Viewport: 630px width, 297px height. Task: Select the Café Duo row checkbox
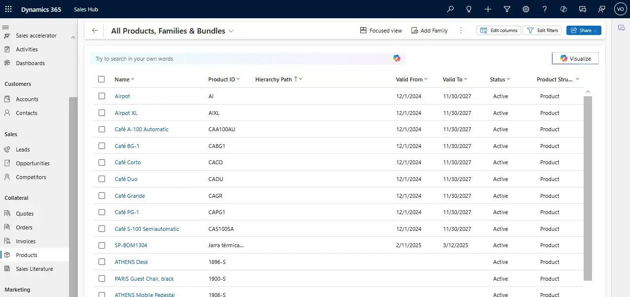coord(102,179)
